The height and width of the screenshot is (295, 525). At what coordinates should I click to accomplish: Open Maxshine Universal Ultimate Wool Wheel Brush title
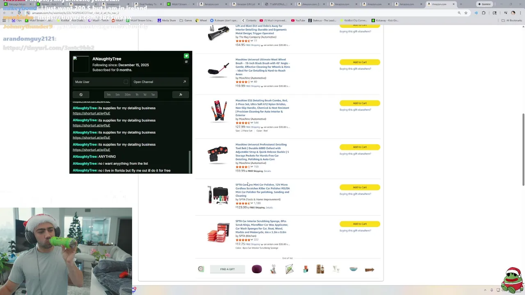pos(262,67)
